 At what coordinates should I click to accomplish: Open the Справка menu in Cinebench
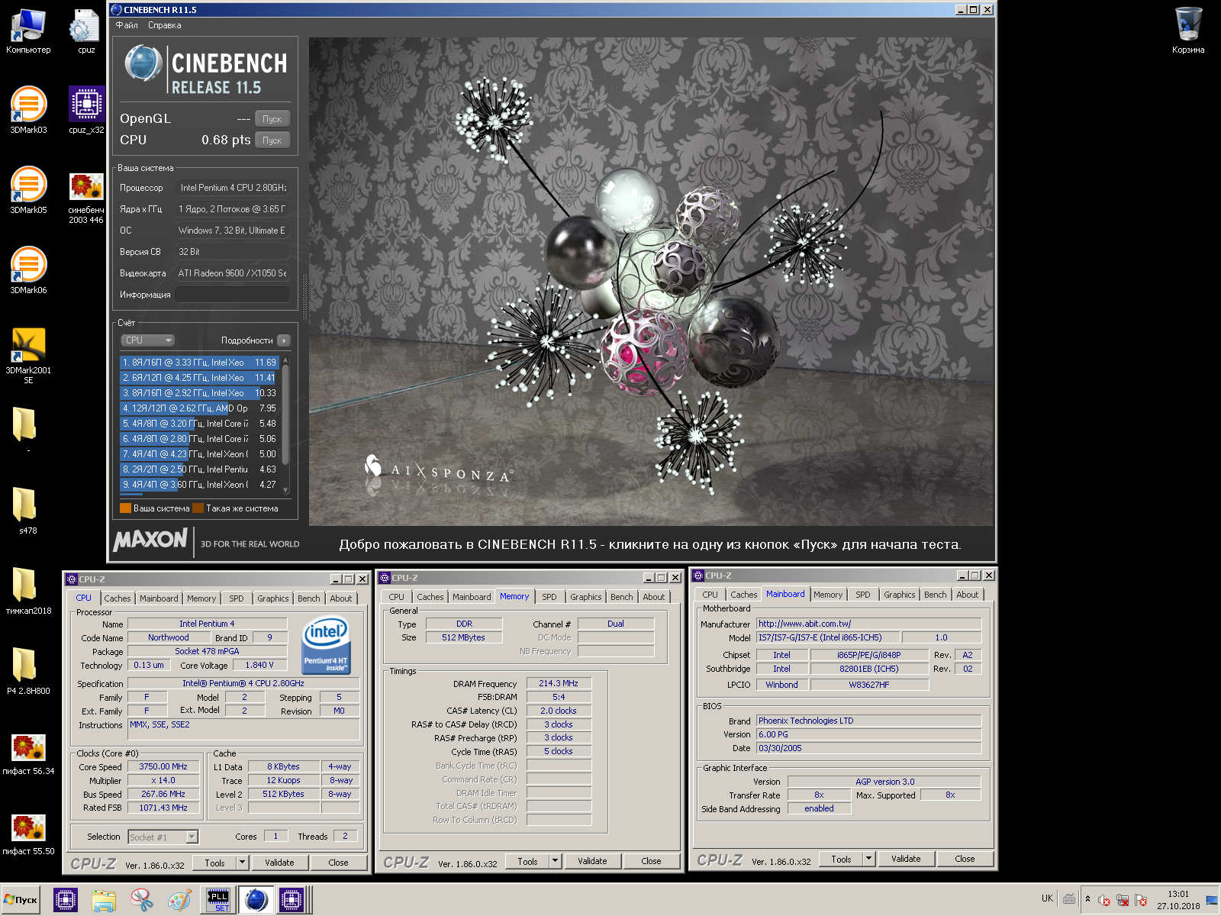point(165,25)
